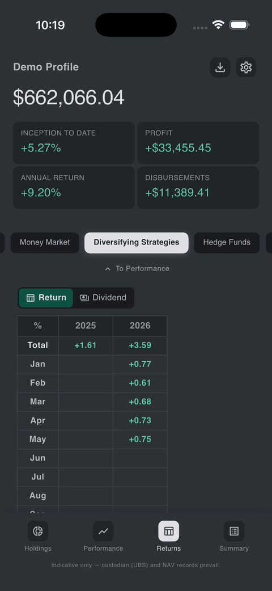Select the Apr row label

[37, 421]
